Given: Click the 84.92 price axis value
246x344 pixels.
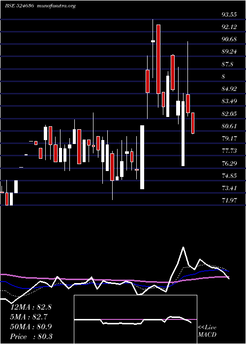Looking at the screenshot, I should pos(229,89).
